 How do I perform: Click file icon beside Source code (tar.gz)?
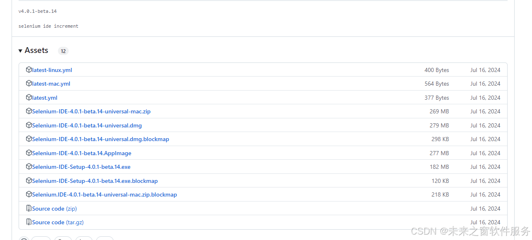coord(29,222)
